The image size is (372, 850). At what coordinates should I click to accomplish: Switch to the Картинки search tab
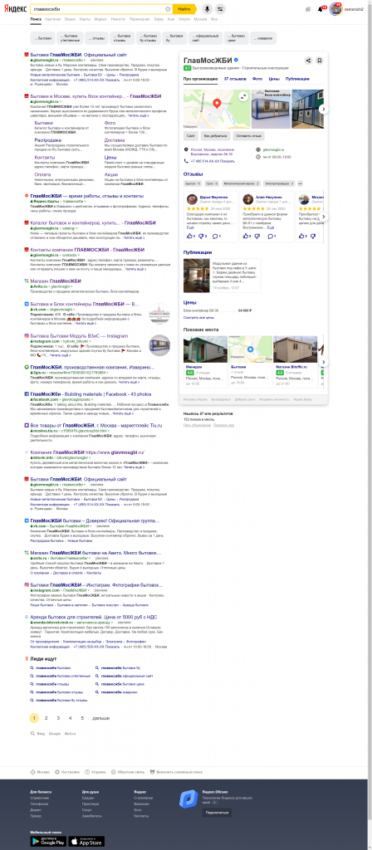coord(52,18)
